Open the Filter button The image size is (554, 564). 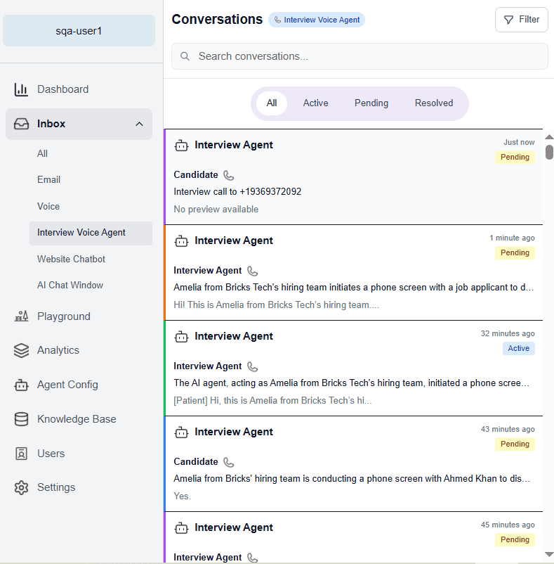(x=521, y=20)
